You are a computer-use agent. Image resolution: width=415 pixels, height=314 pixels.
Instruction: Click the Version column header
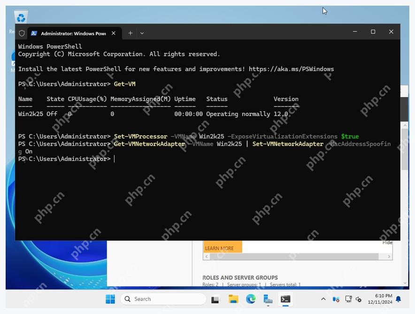(x=286, y=99)
